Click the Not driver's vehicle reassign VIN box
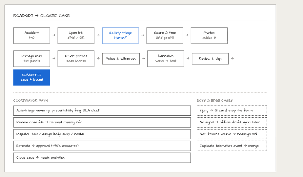 [232, 134]
